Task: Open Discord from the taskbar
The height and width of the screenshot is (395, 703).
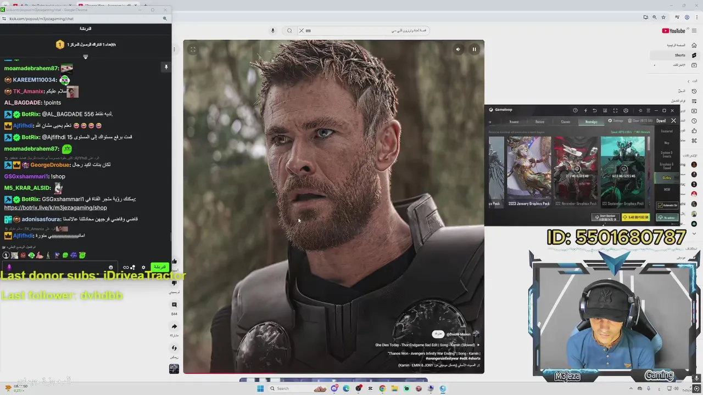Action: tap(334, 388)
